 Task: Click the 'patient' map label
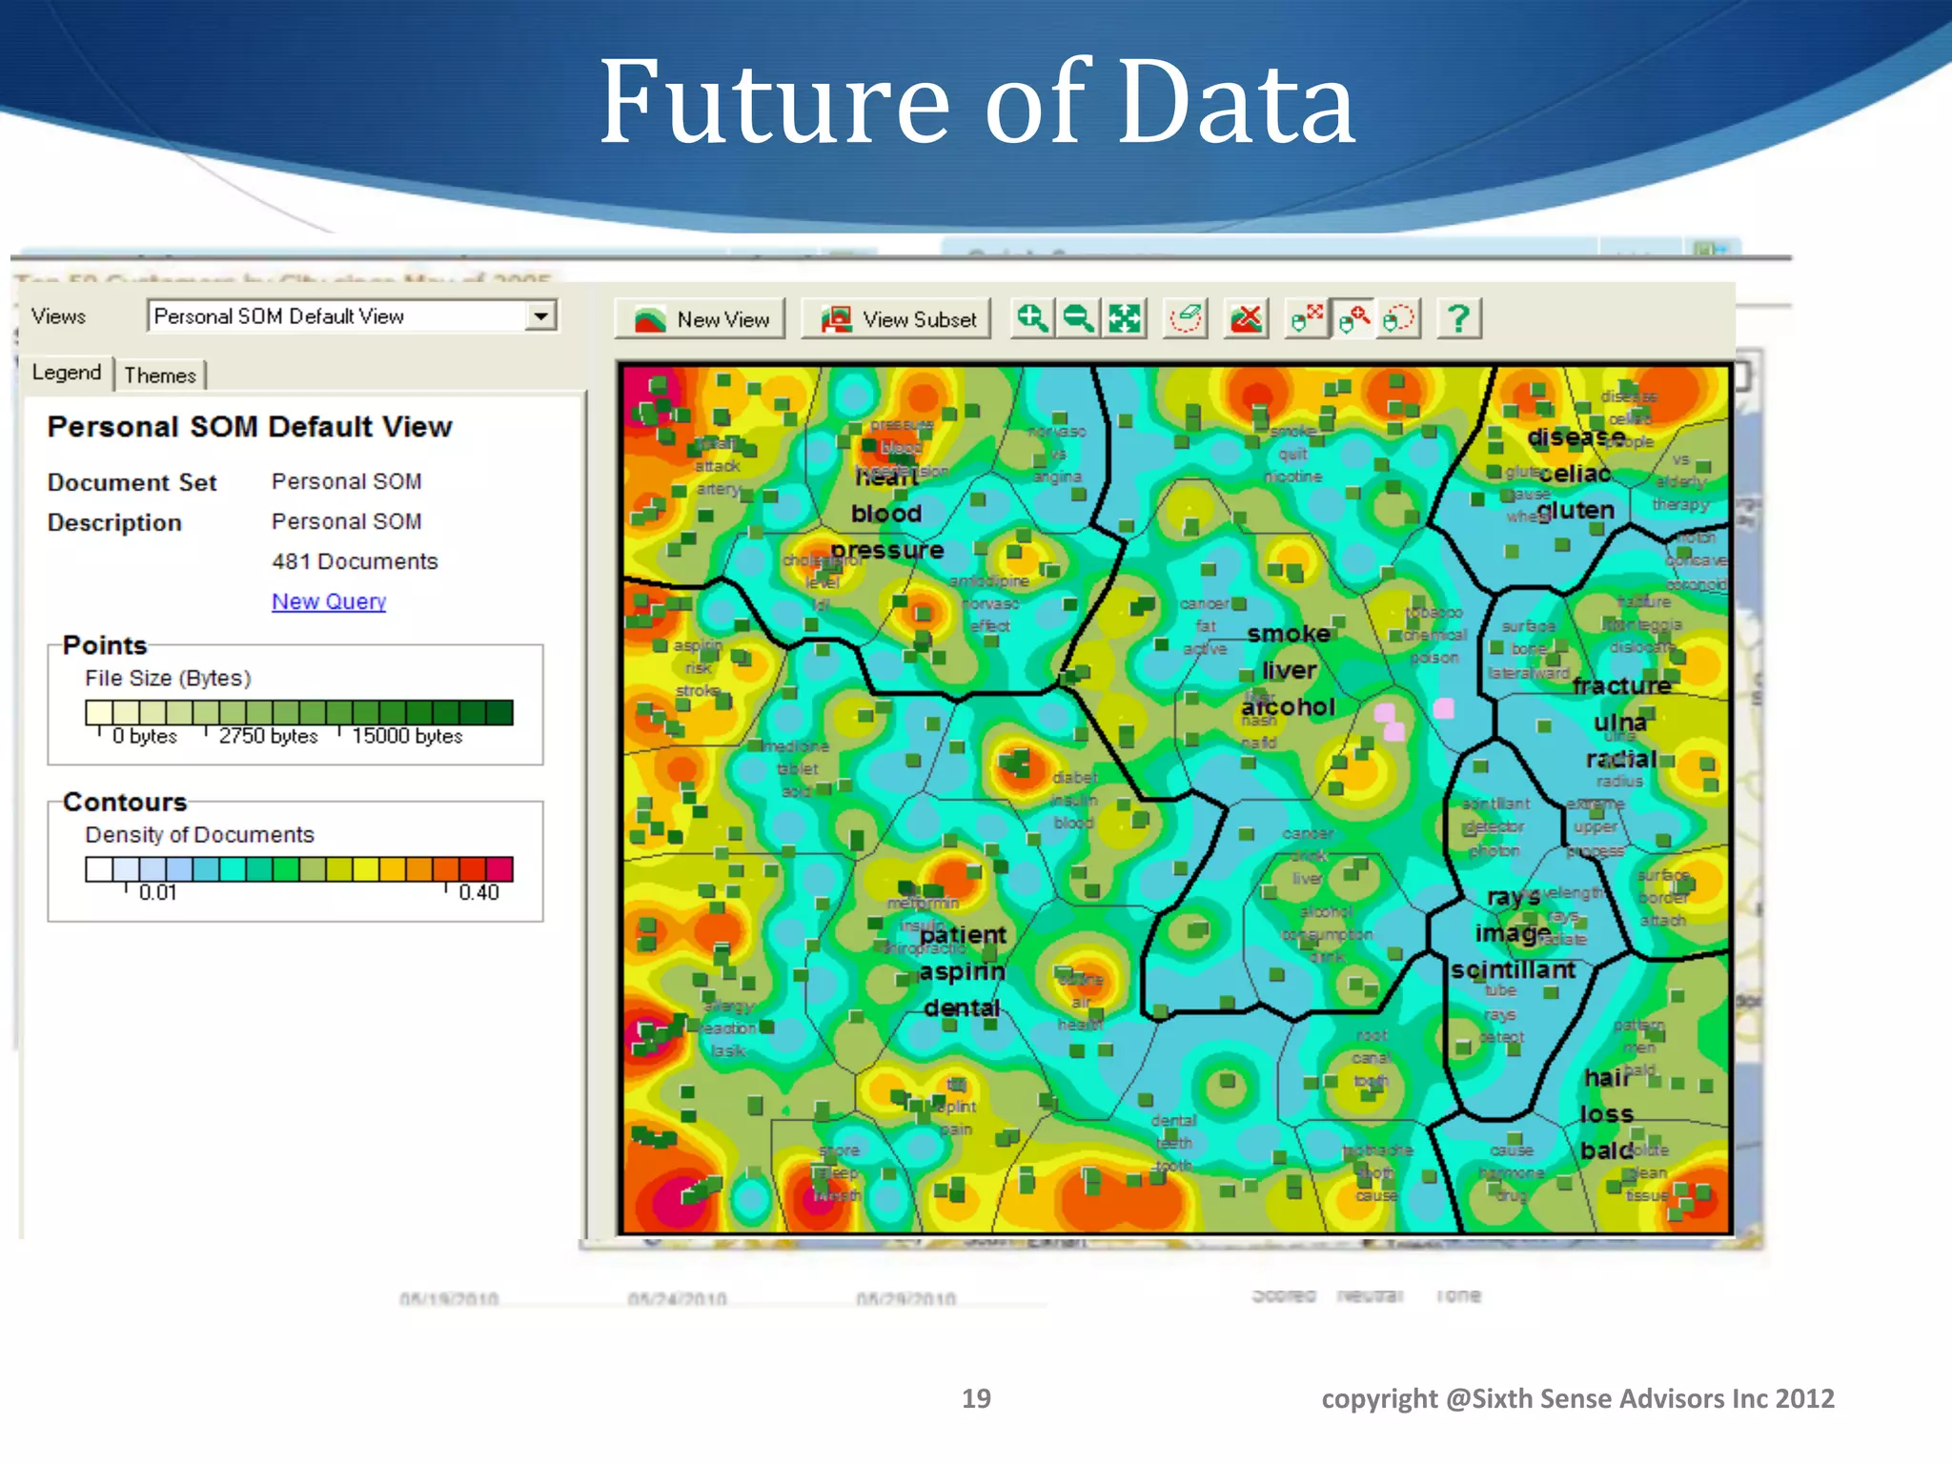click(963, 935)
